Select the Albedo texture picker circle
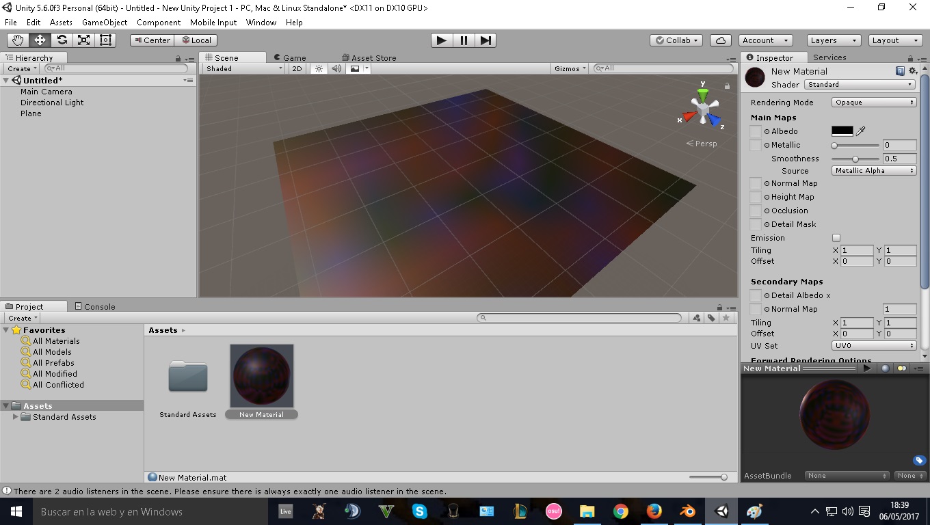 767,131
